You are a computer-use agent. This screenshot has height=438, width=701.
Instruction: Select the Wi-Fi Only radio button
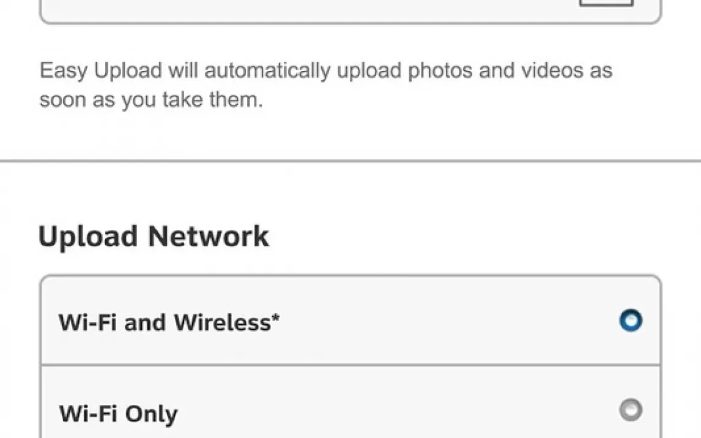point(631,409)
